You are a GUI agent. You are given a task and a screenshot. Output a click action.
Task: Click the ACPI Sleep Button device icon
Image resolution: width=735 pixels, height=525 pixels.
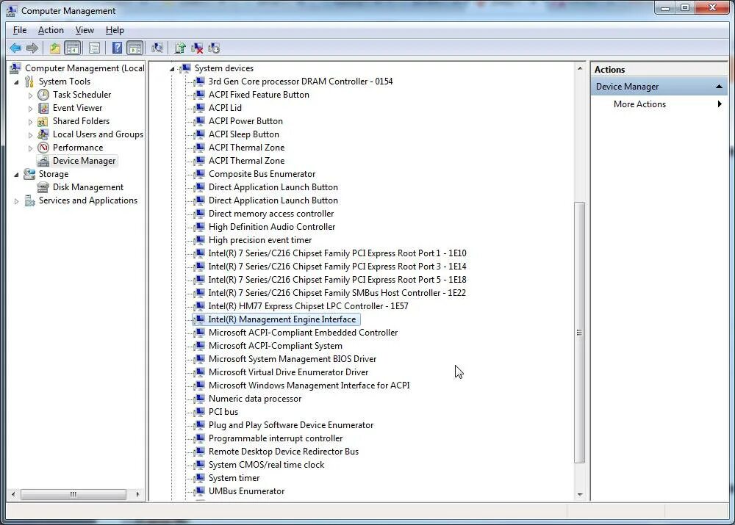[200, 134]
